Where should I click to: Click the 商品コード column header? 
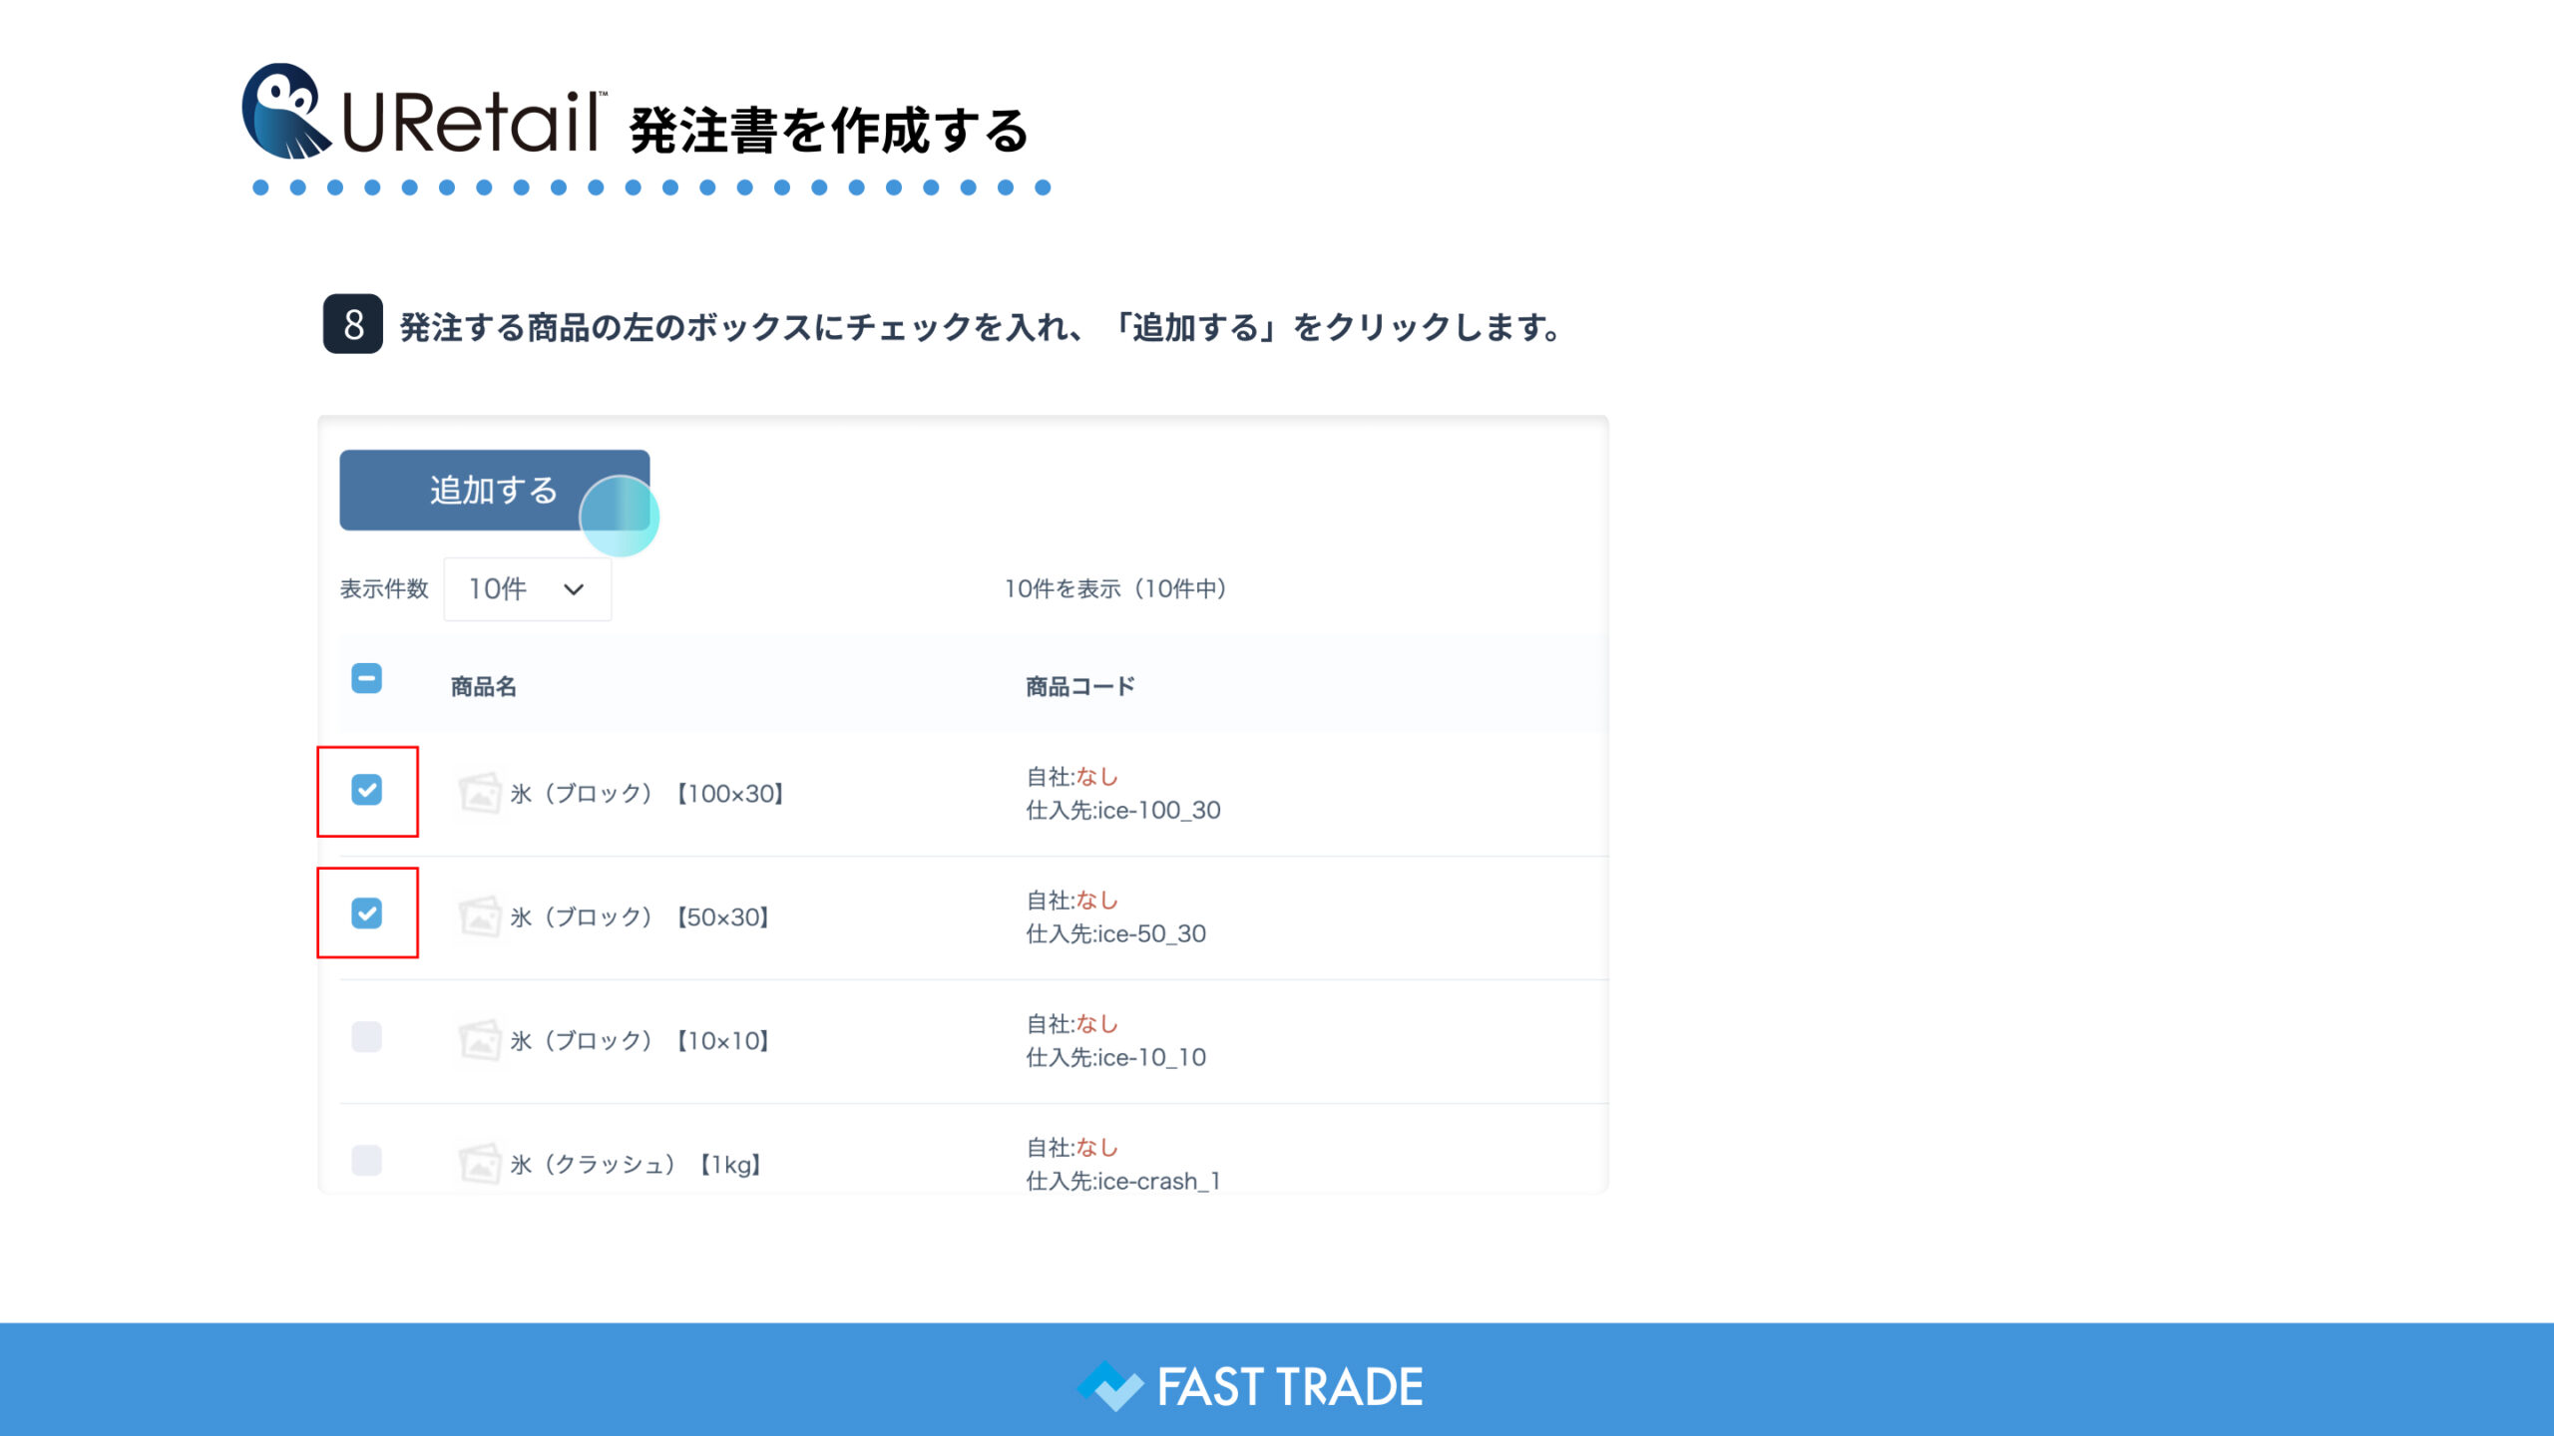[x=1080, y=687]
